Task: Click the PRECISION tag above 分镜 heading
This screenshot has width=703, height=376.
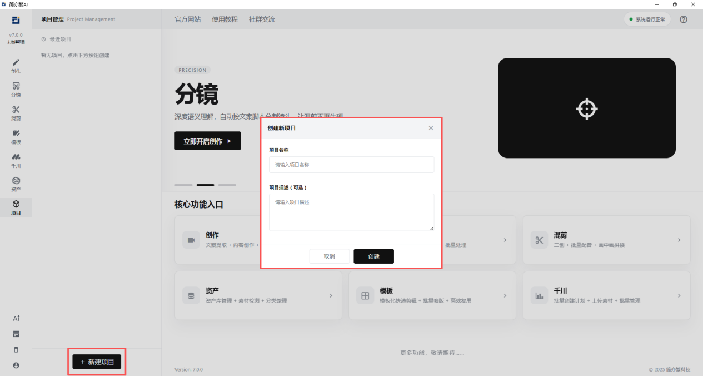Action: pyautogui.click(x=192, y=70)
